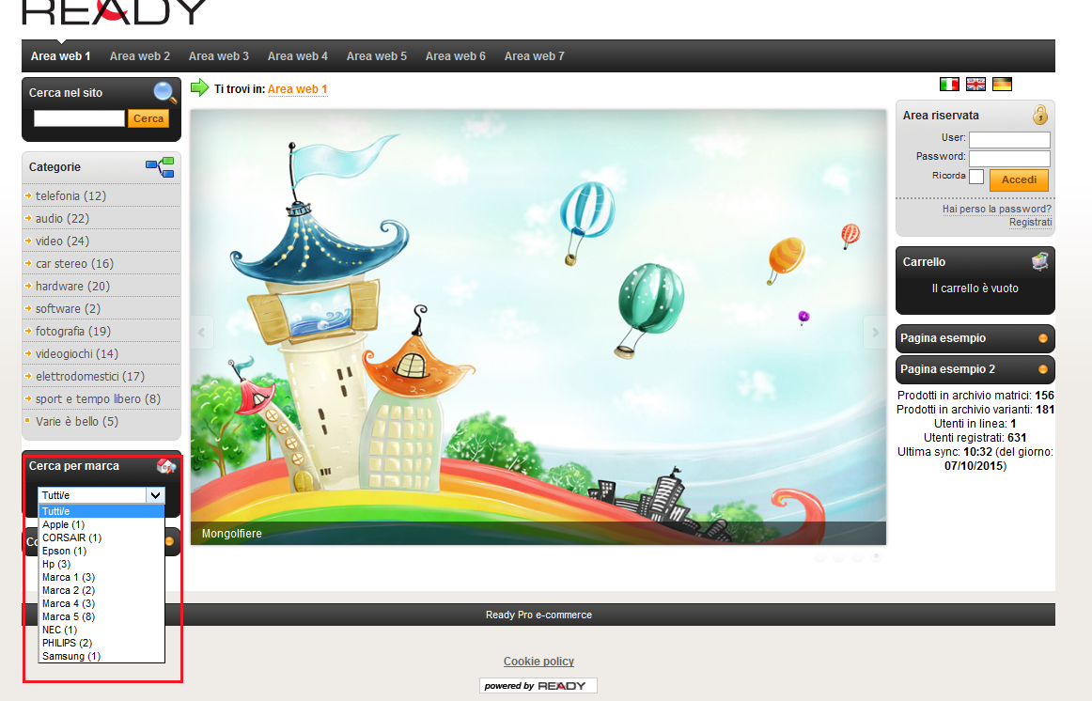The height and width of the screenshot is (701, 1092).
Task: Choose Epson (1) from brand list
Action: click(101, 552)
